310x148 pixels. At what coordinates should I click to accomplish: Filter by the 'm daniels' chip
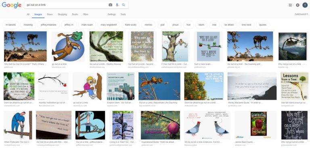point(10,25)
